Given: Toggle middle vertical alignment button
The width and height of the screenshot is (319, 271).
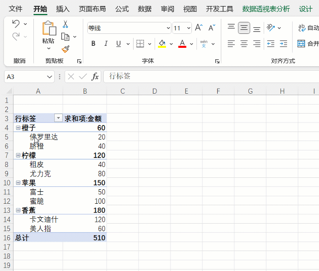Looking at the screenshot, I should pos(244,28).
